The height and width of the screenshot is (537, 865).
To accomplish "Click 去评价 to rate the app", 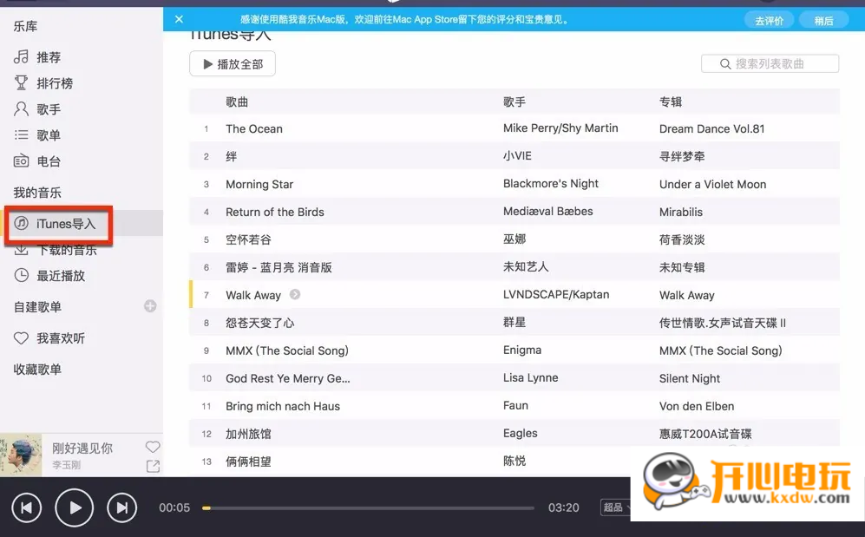I will pyautogui.click(x=769, y=19).
